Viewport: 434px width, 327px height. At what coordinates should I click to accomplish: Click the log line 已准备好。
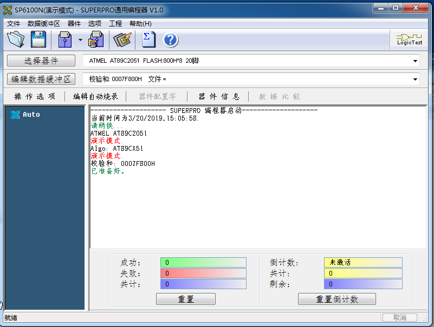(108, 171)
